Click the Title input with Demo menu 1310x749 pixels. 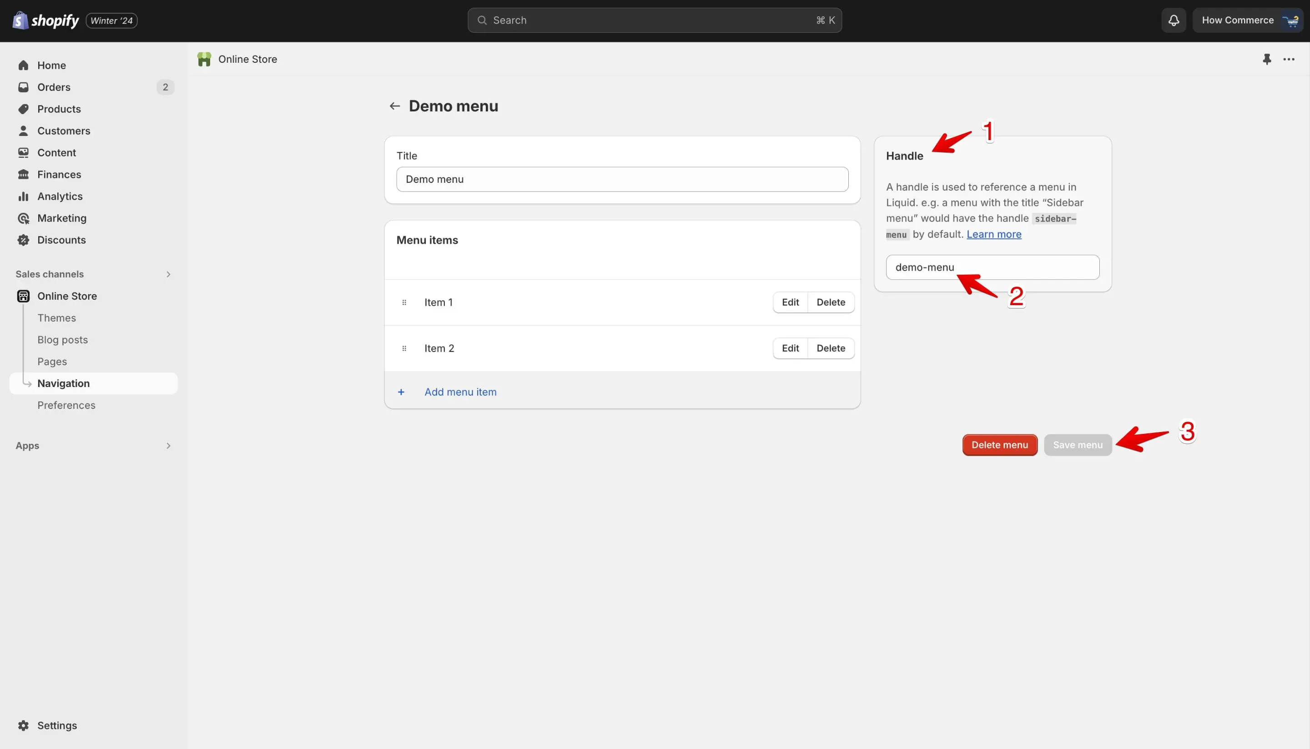pos(622,180)
